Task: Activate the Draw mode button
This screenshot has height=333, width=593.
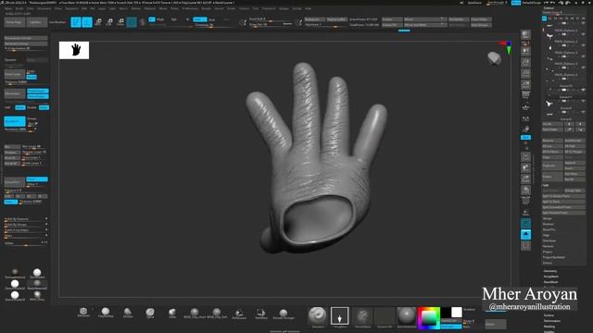Action: pos(87,22)
